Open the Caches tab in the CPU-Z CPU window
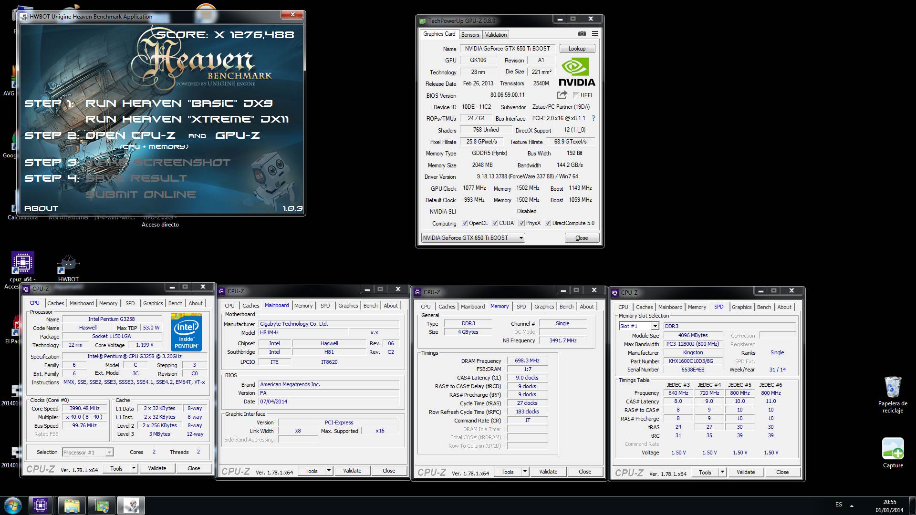916x515 pixels. coord(55,303)
